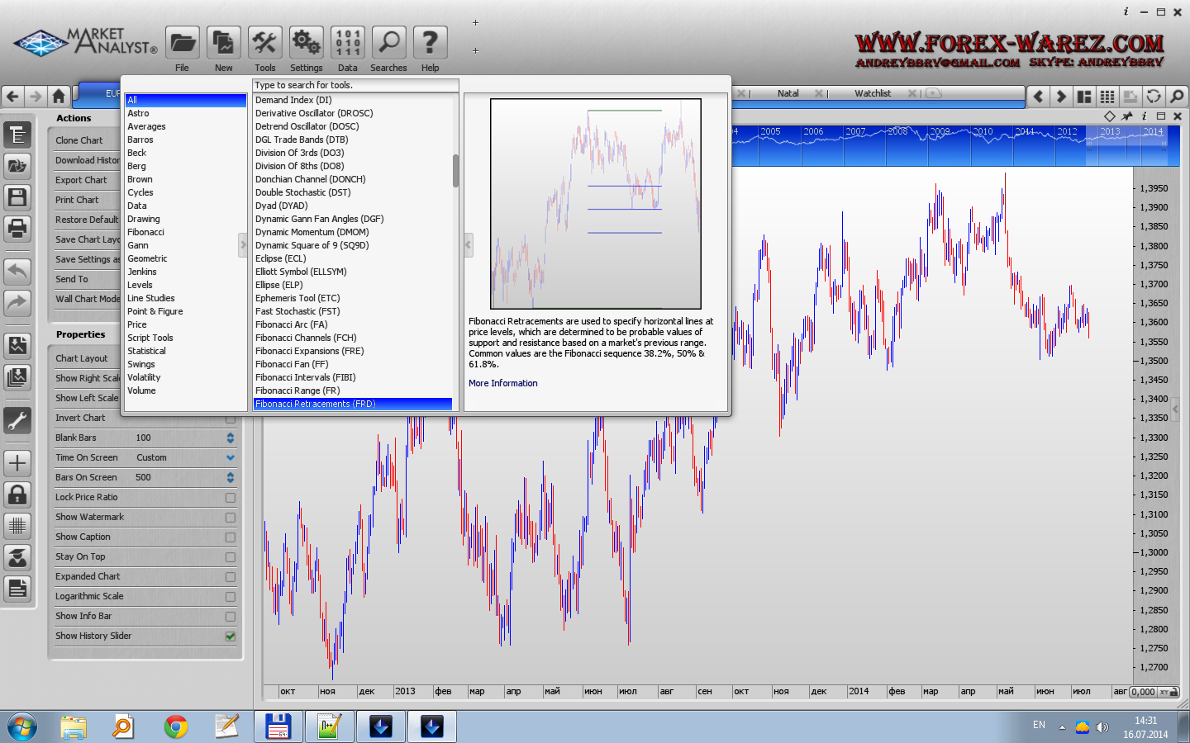The width and height of the screenshot is (1190, 743).
Task: Collapse the tool category list arrow
Action: (243, 244)
